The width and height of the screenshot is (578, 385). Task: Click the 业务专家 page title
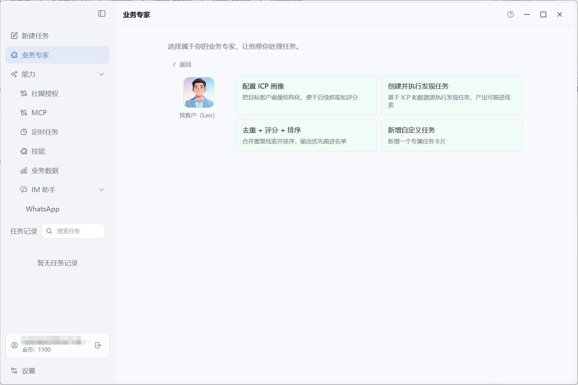point(137,15)
